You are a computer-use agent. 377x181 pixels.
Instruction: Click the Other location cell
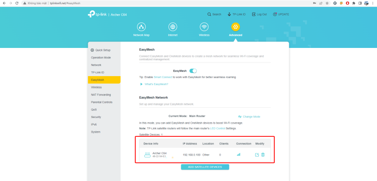pos(206,155)
